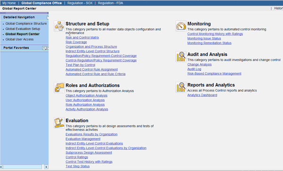The image size is (283, 171).
Task: Open the Portal Favorites options icon
Action: 44,48
